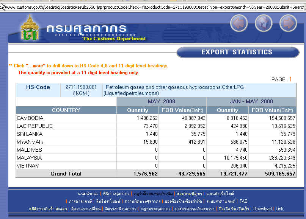The image size is (306, 219).
Task: Click the MALAYSIA country row
Action: (x=156, y=158)
